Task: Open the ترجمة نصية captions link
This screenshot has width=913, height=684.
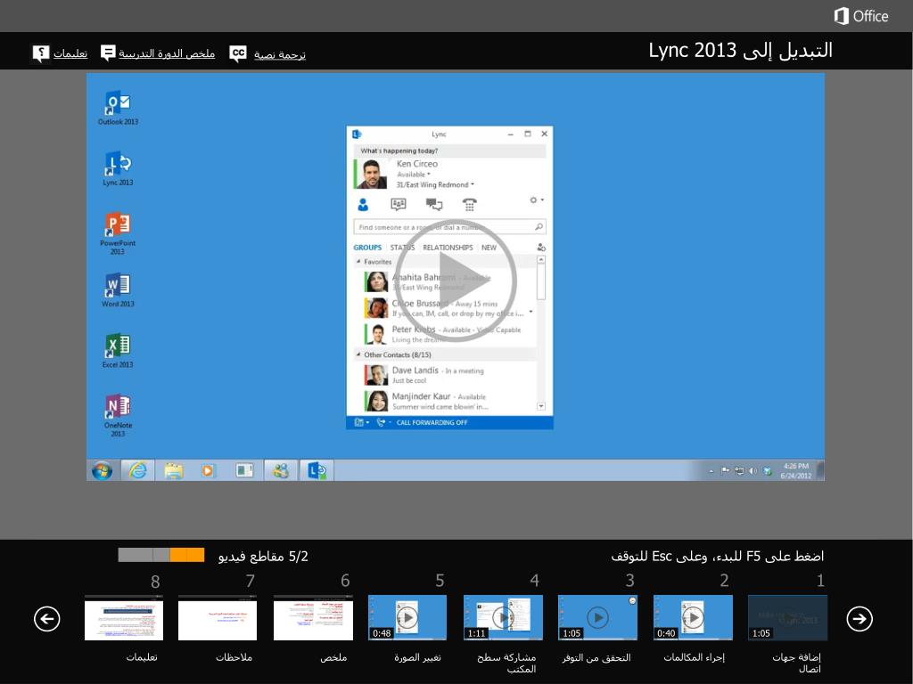Action: click(279, 54)
